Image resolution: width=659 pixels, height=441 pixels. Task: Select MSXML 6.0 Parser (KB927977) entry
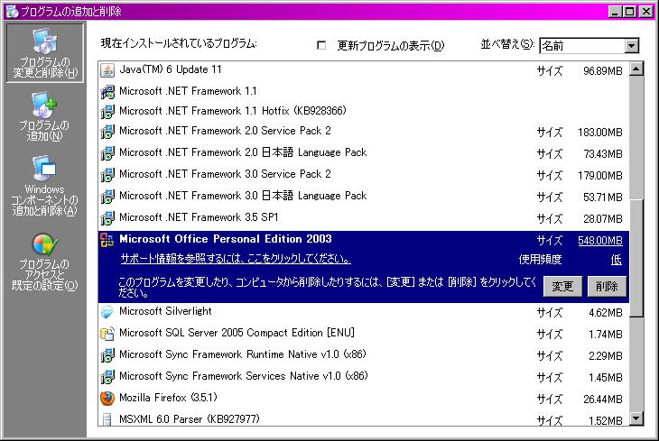click(364, 419)
